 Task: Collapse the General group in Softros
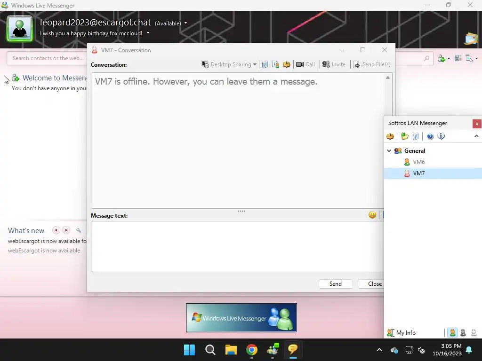click(389, 151)
